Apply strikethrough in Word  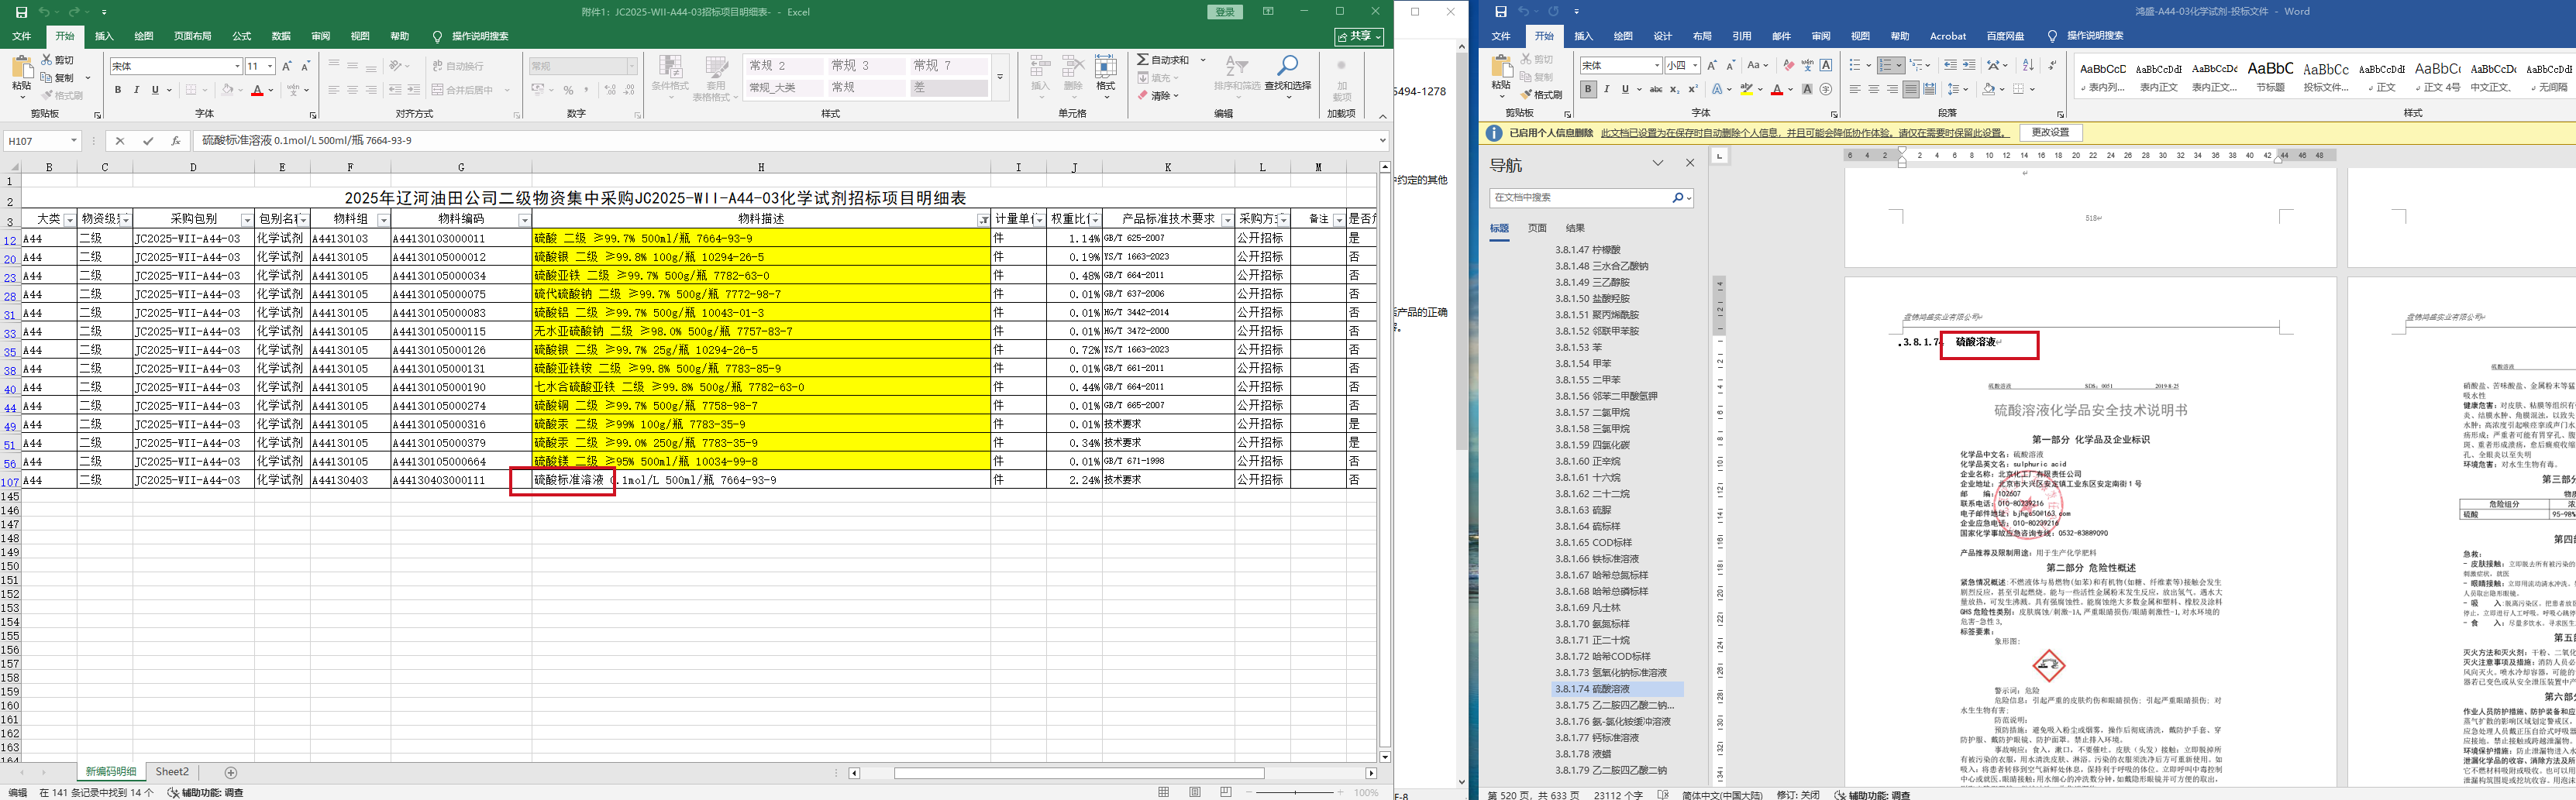[x=1656, y=89]
